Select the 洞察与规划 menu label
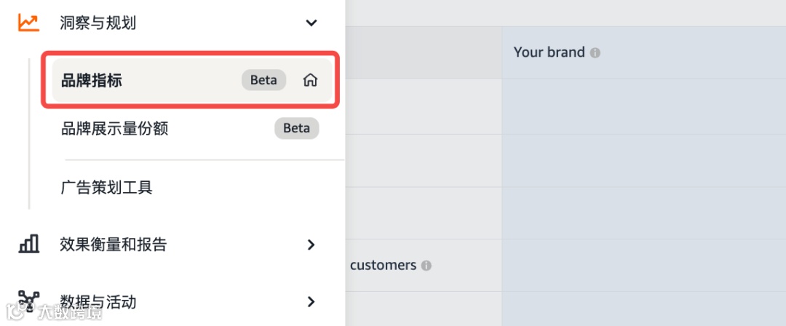 click(98, 23)
